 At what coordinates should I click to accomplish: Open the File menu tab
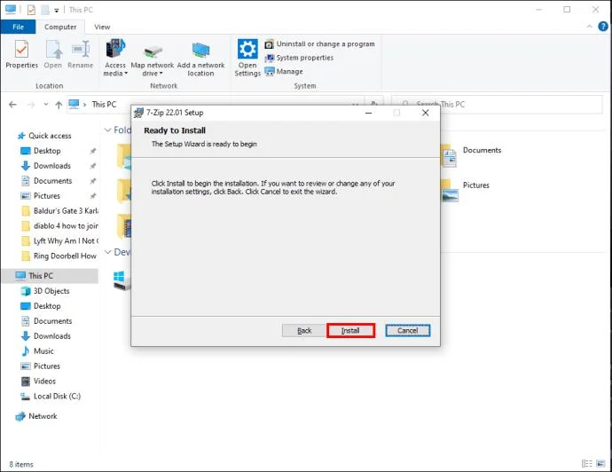pyautogui.click(x=18, y=27)
